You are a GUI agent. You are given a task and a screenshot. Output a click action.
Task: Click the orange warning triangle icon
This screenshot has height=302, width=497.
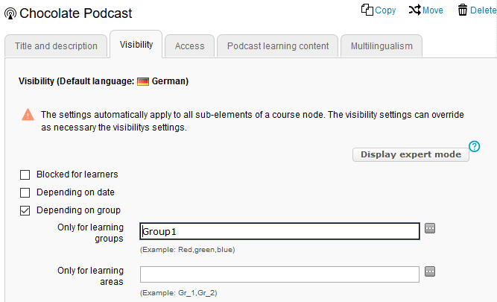pyautogui.click(x=28, y=115)
